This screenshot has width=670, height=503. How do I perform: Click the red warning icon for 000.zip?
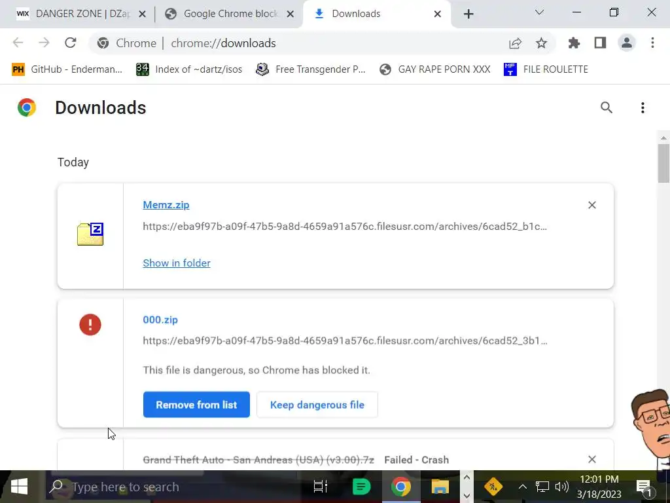click(90, 325)
